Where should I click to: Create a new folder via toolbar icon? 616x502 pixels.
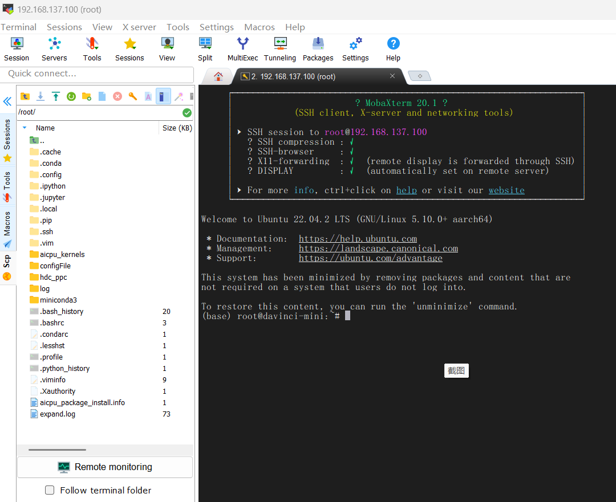pos(87,96)
